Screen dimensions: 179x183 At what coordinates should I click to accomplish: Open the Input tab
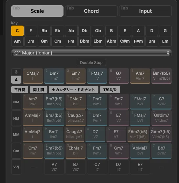[x=145, y=11]
